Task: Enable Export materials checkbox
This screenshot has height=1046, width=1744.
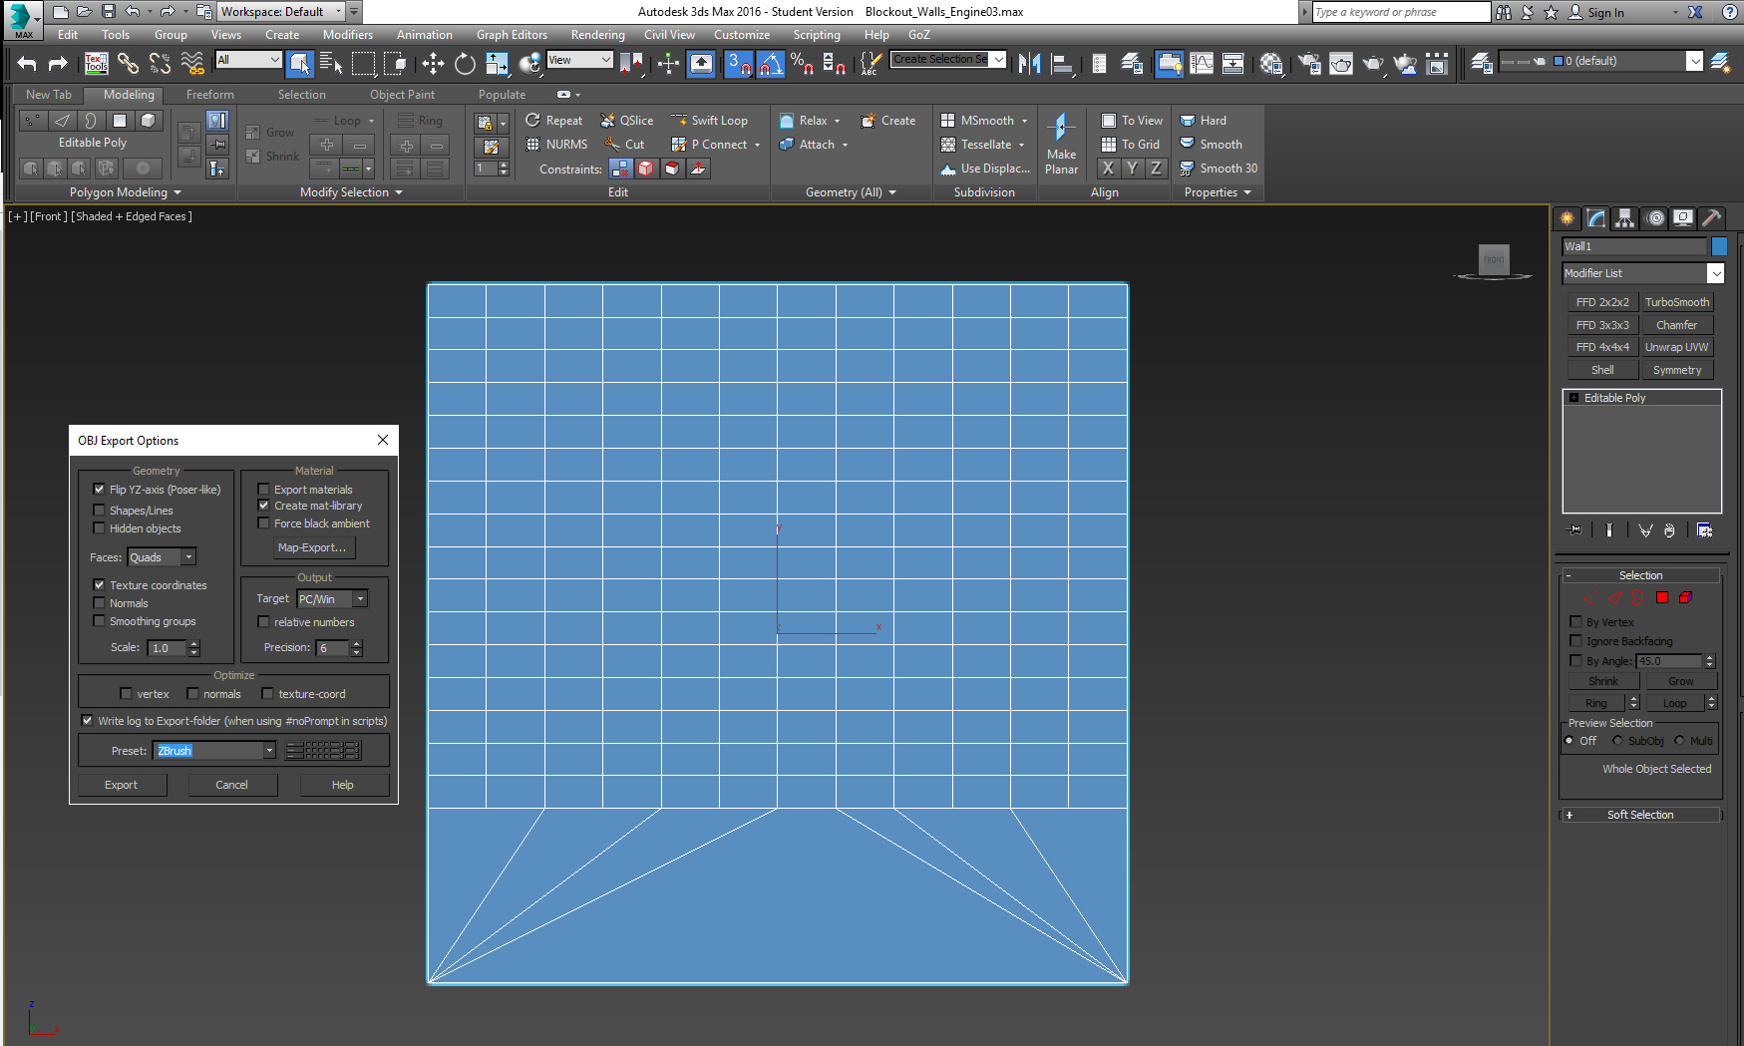Action: tap(263, 490)
